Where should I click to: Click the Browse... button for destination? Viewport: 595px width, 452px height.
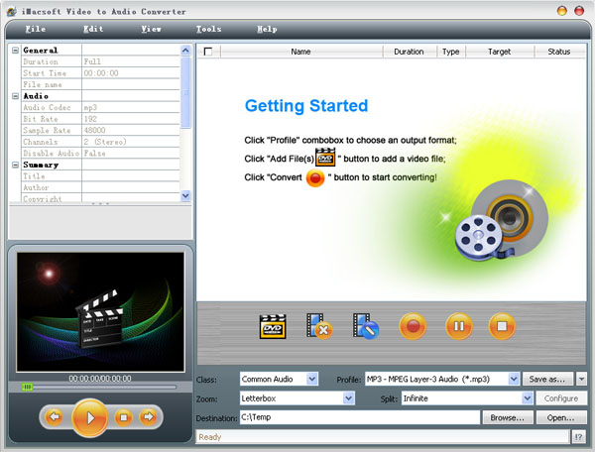tap(507, 418)
